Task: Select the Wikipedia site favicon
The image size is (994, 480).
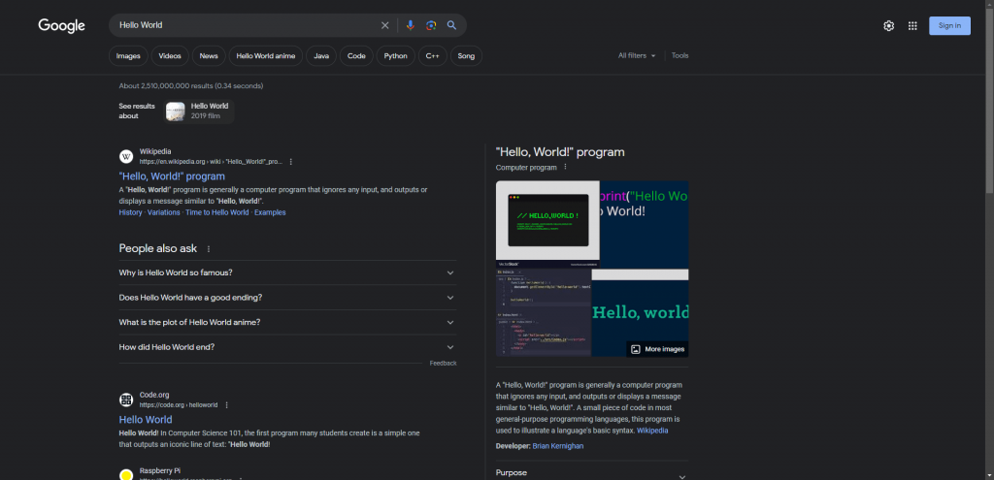Action: coord(126,156)
